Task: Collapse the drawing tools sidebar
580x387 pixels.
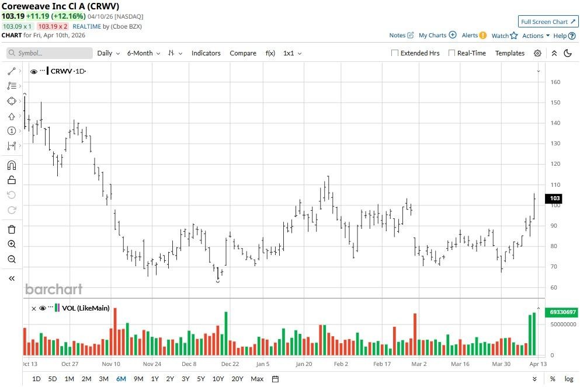Action: pyautogui.click(x=12, y=278)
